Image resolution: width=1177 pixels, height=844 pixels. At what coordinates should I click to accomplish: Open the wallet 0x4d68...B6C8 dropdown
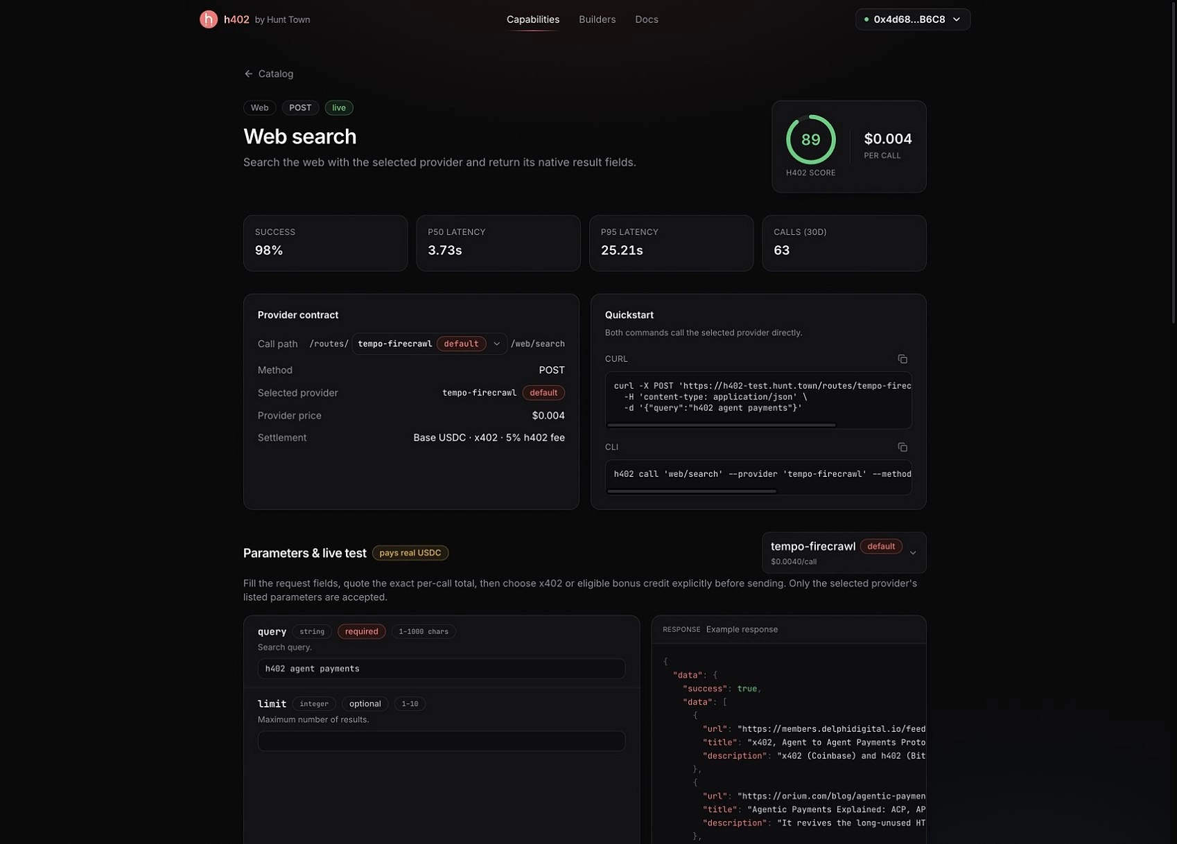(x=912, y=19)
